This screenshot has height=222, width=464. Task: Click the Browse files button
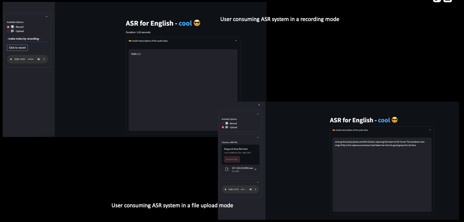tap(231, 159)
